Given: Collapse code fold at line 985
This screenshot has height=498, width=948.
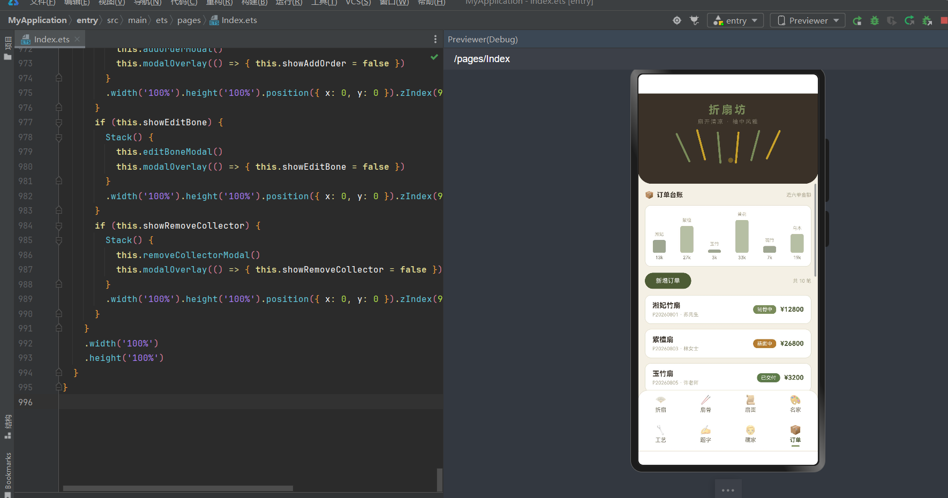Looking at the screenshot, I should click(x=59, y=240).
